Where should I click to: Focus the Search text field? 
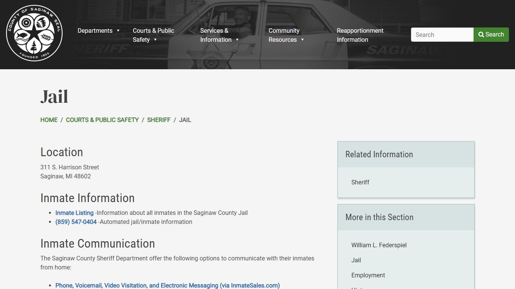coord(442,35)
